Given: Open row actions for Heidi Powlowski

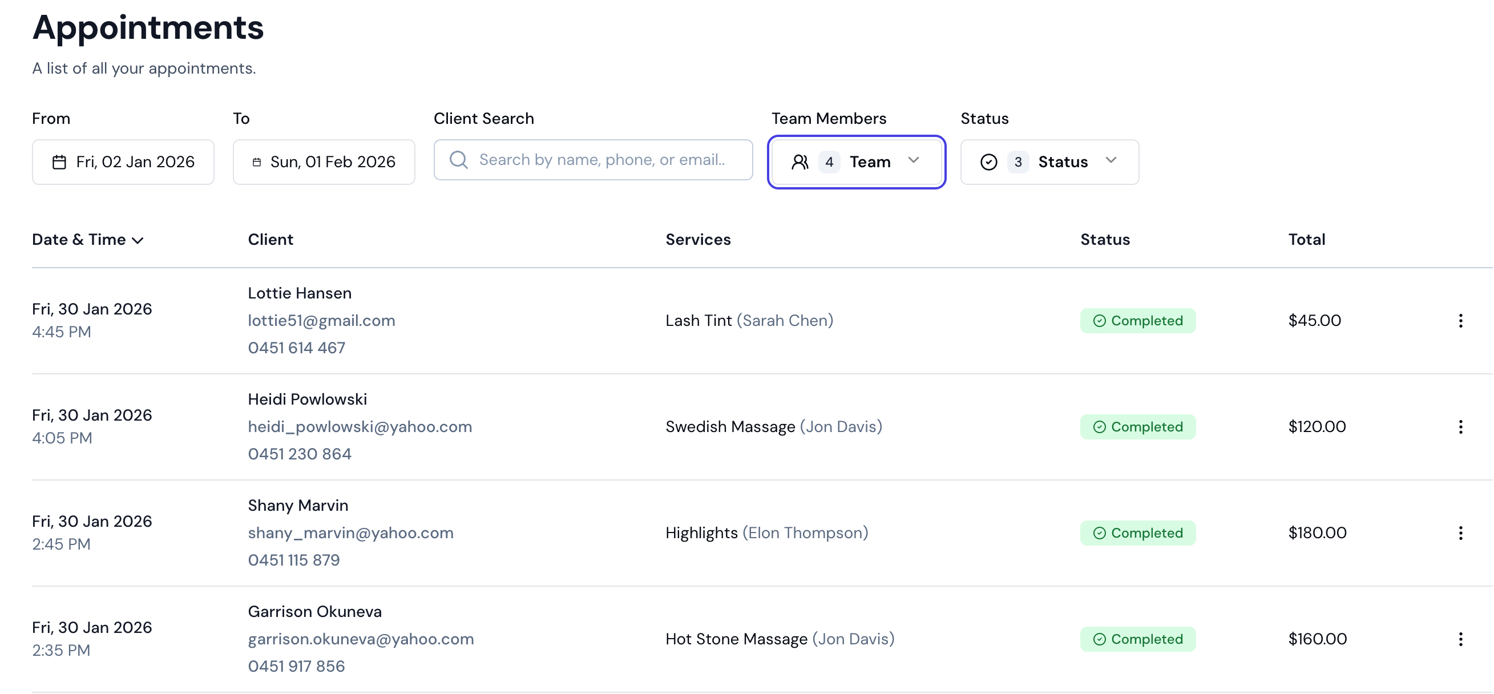Looking at the screenshot, I should click(x=1461, y=426).
